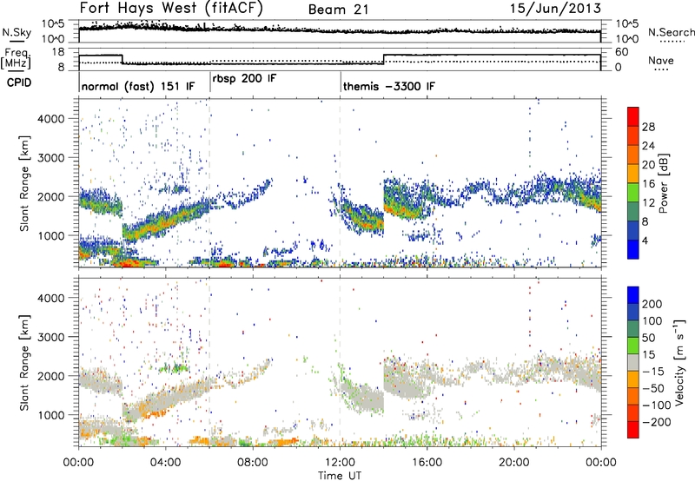This screenshot has width=695, height=481.
Task: Click the red bottom segment of velocity colorbar
Action: coord(633,430)
